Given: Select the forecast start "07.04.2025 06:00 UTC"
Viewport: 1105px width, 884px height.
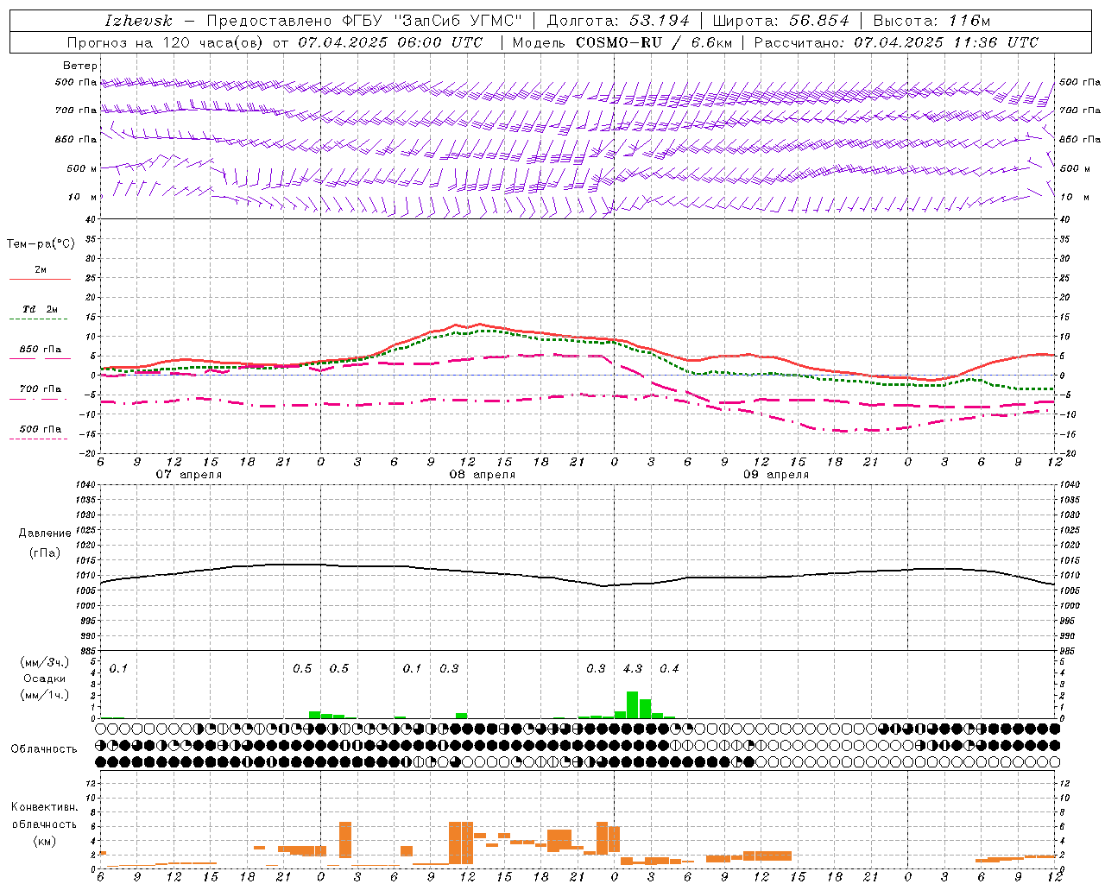Looking at the screenshot, I should pos(390,42).
